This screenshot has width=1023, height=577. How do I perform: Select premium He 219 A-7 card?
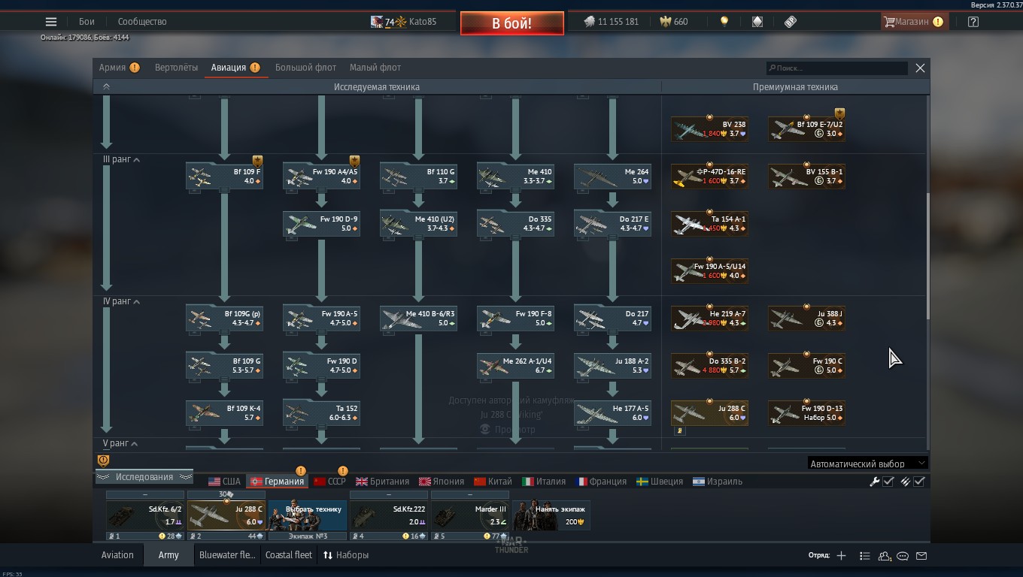709,318
